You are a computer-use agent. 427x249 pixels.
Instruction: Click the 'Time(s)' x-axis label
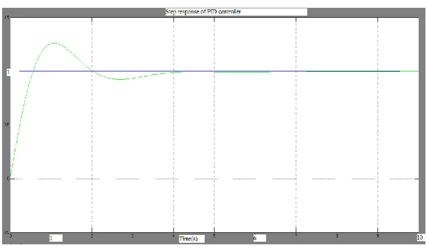(188, 239)
